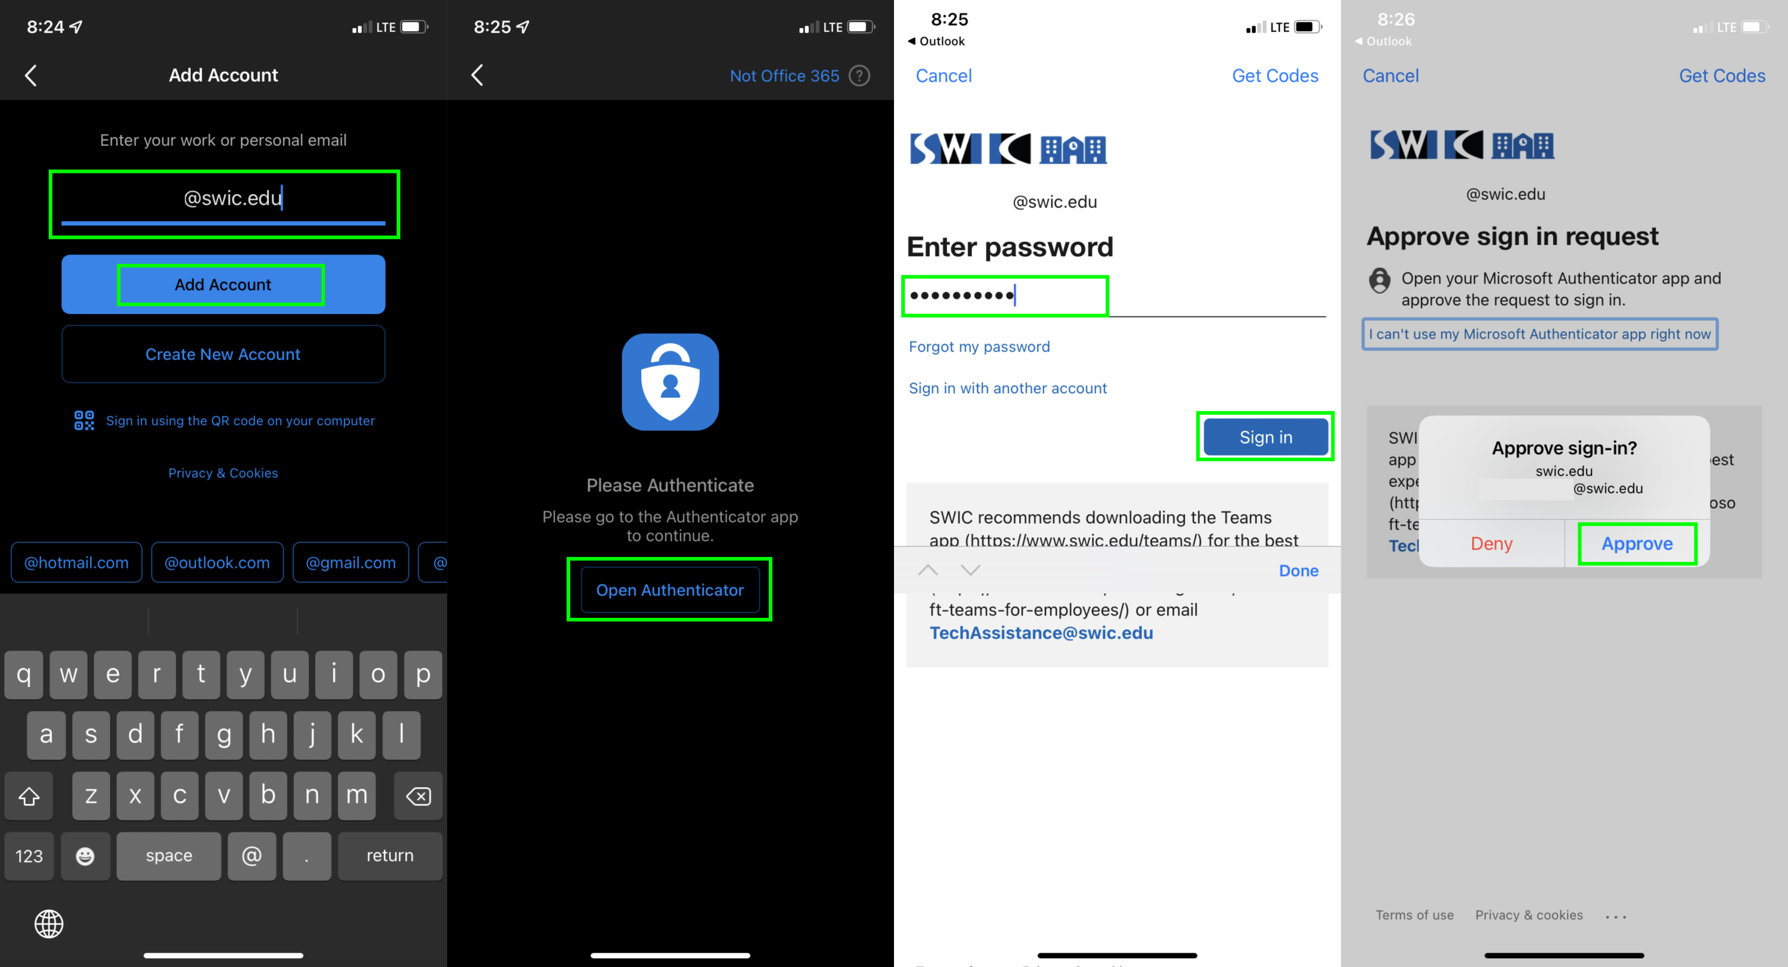Select the @hotmail.com email suggestion
Screen dimensions: 1788x967
[76, 559]
